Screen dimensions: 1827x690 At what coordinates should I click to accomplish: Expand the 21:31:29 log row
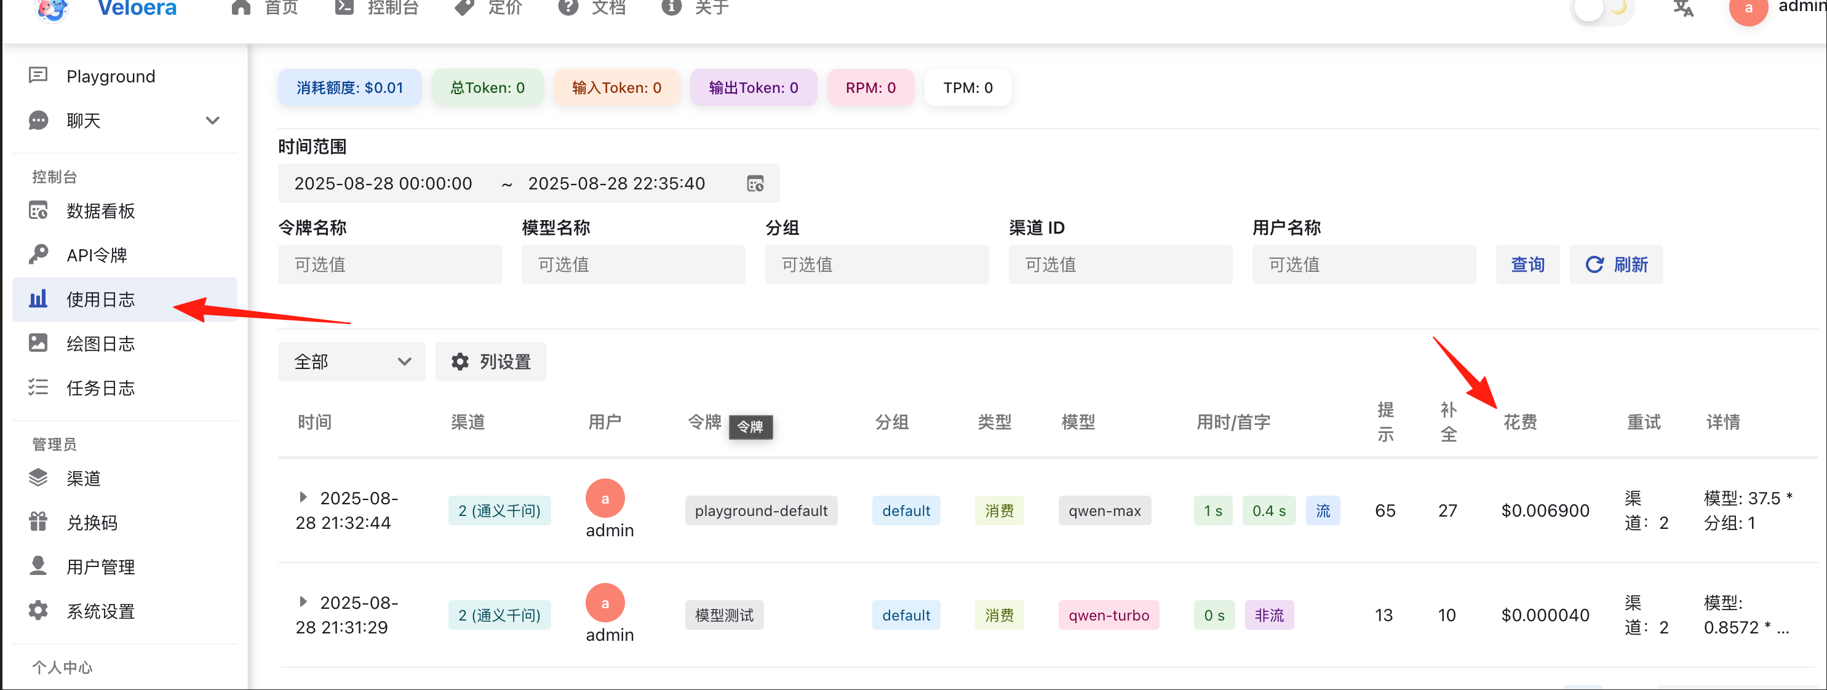[x=303, y=601]
